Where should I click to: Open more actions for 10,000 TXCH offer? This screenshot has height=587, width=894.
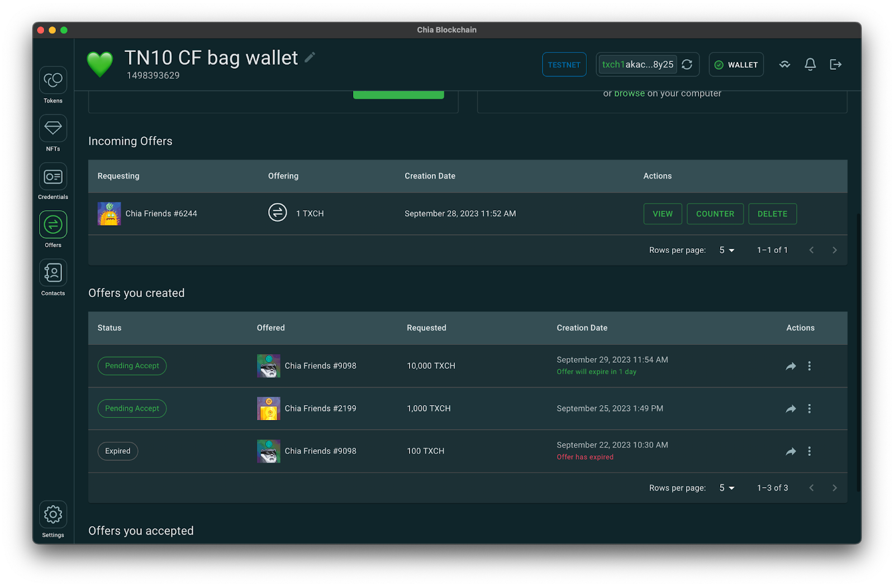coord(809,366)
